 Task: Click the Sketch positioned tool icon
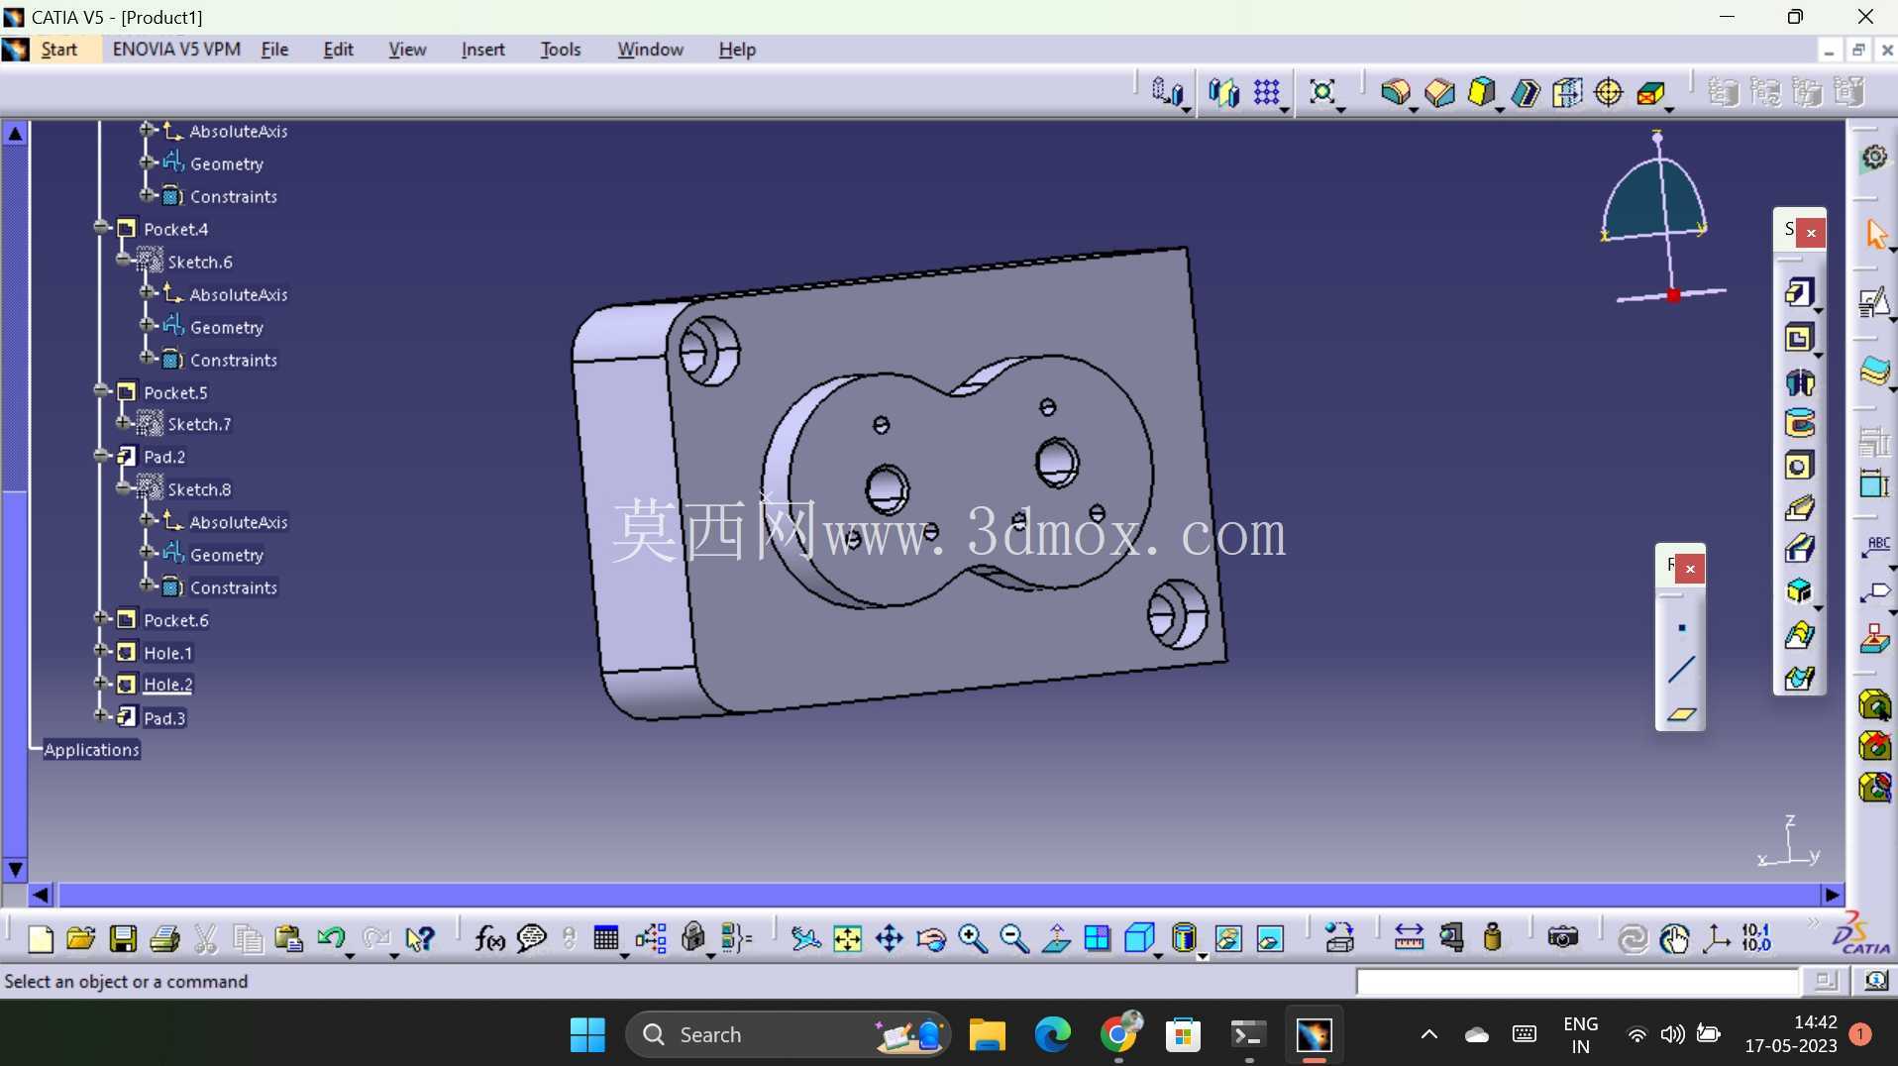1873,302
